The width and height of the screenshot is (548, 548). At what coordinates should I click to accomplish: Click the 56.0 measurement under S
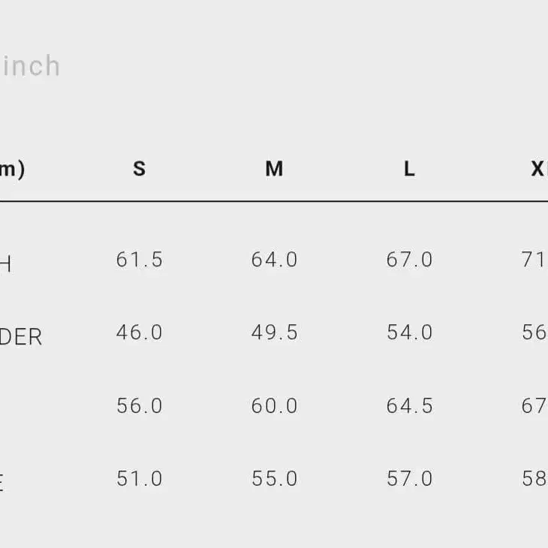click(139, 405)
